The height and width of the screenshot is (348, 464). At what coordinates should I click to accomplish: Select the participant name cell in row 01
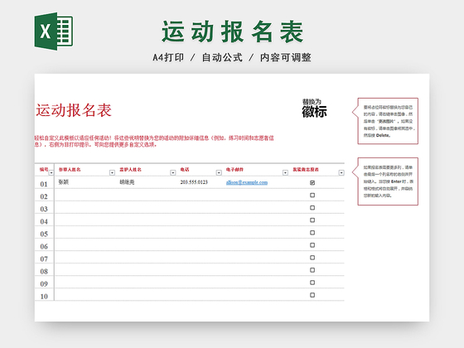(x=63, y=182)
